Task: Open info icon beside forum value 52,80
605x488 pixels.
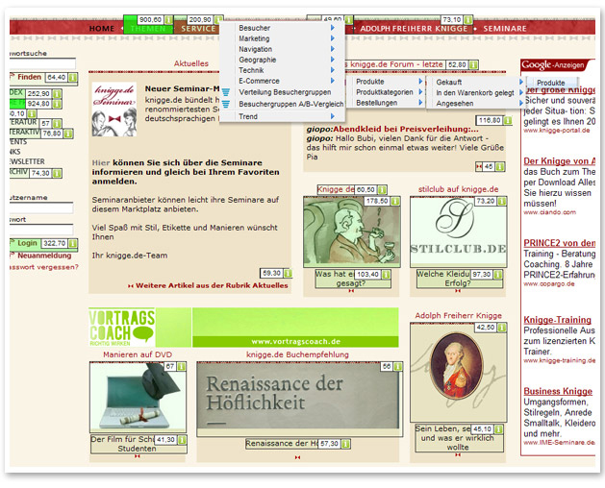Action: click(x=474, y=64)
